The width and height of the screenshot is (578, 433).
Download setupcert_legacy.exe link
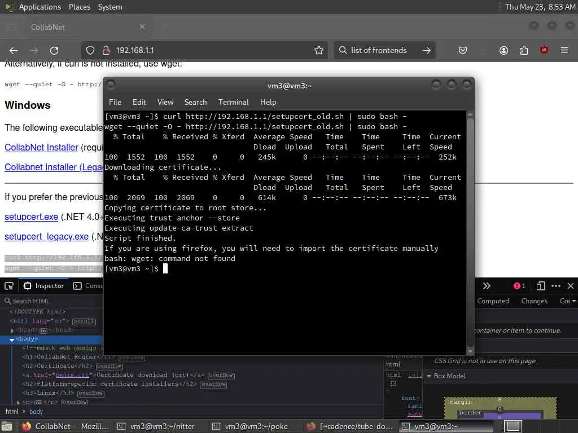click(x=46, y=237)
